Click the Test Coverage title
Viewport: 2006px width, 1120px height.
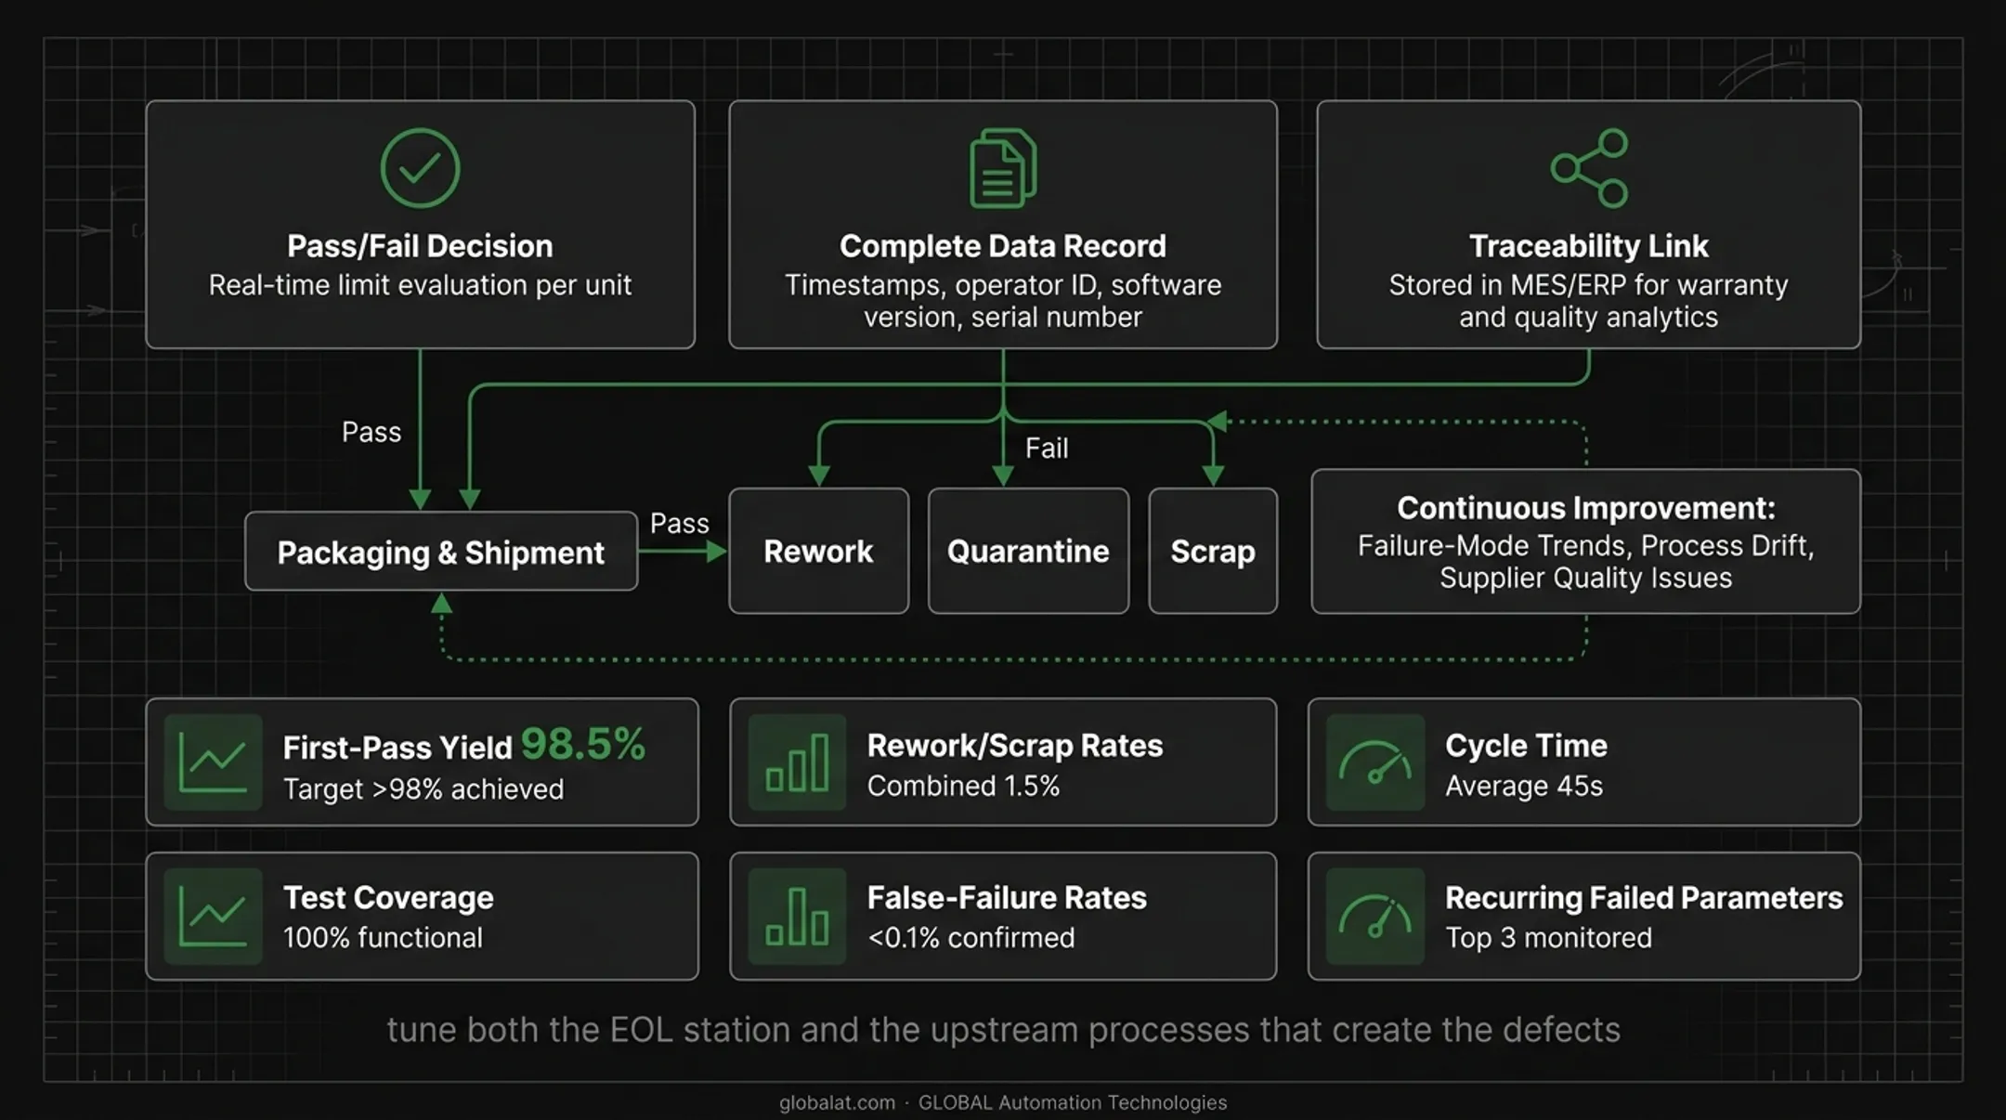[388, 898]
